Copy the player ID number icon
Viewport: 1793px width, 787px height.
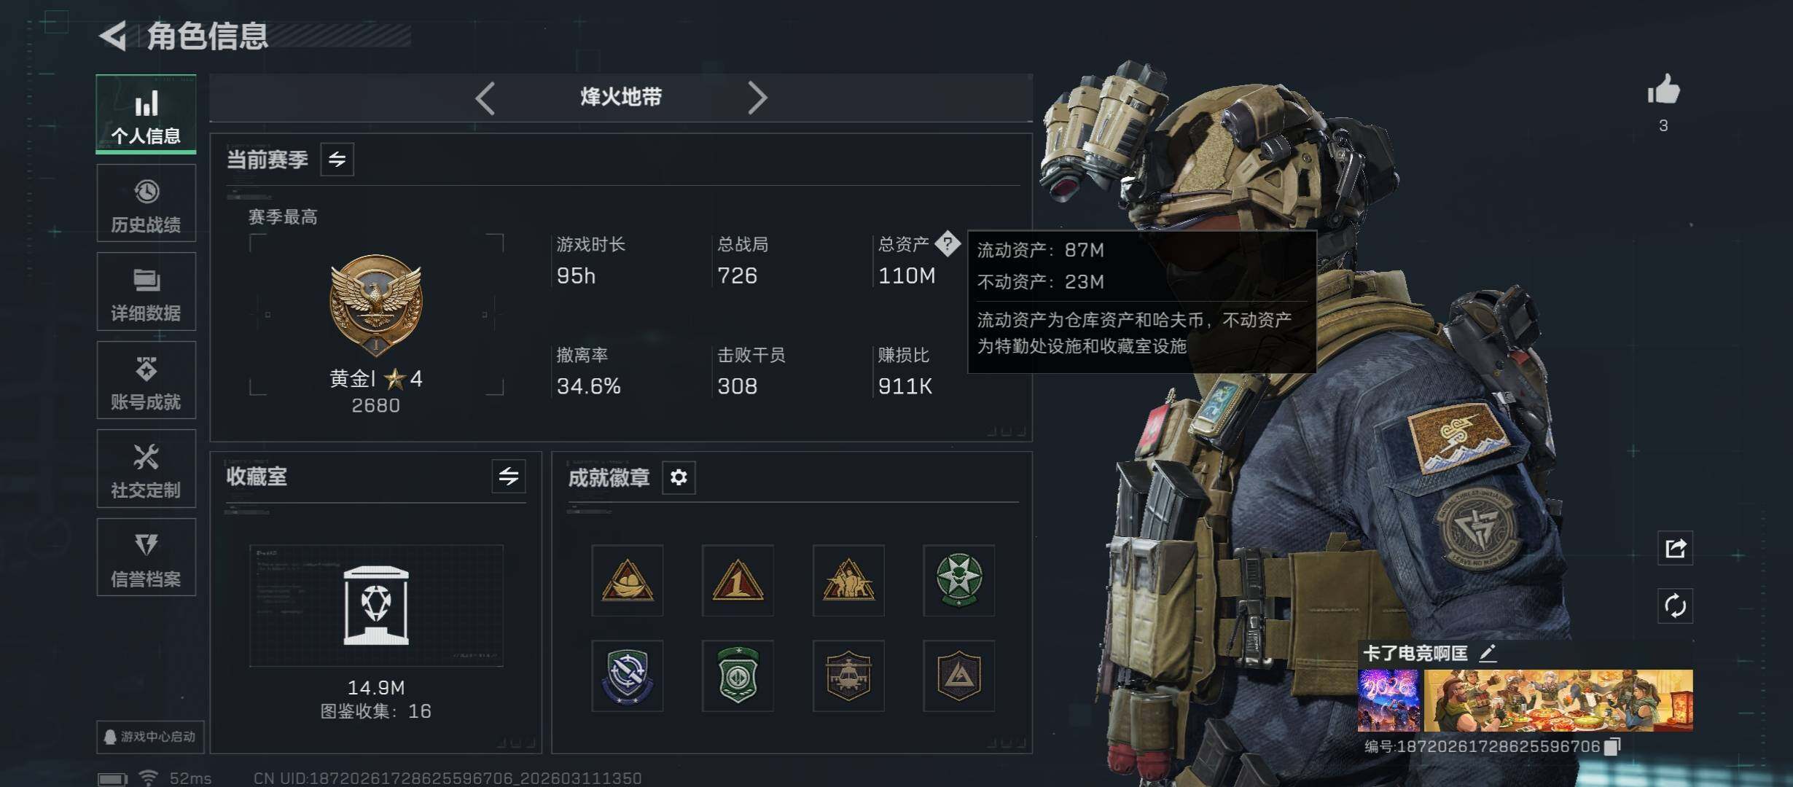1613,746
